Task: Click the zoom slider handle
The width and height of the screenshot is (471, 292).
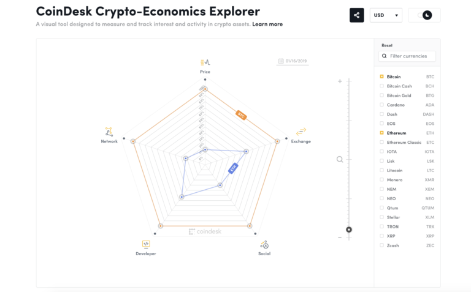Action: [349, 230]
